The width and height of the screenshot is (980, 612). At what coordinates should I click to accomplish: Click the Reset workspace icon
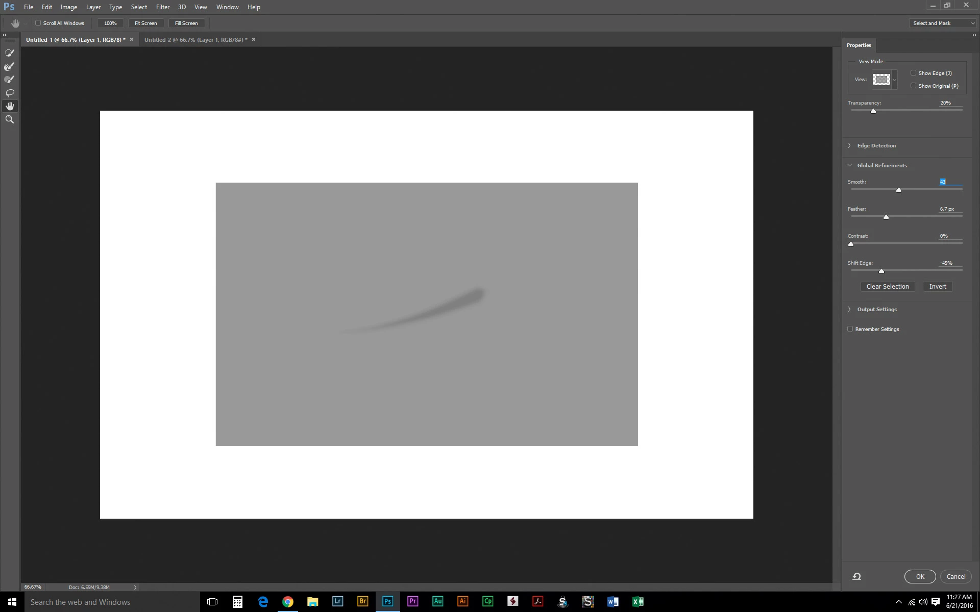[x=856, y=576]
